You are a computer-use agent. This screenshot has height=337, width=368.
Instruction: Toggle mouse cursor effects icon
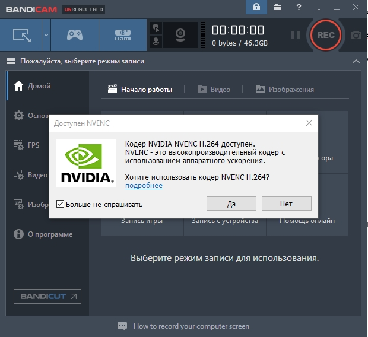(156, 28)
